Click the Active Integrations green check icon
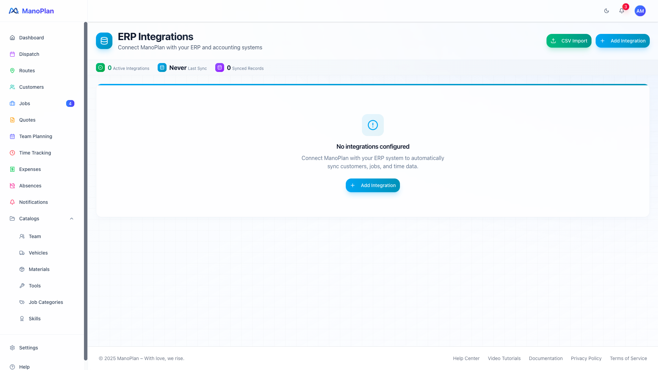 tap(100, 67)
